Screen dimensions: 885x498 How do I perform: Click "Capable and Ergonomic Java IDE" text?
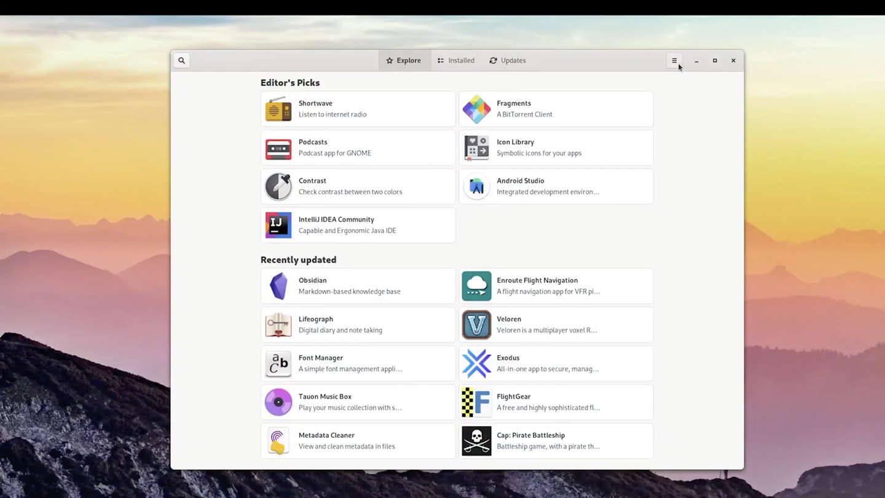[347, 231]
